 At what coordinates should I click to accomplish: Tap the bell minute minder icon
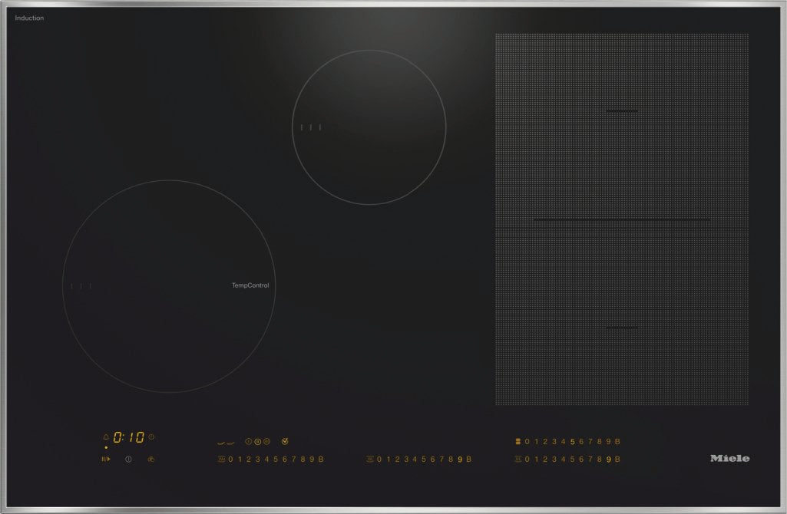click(106, 437)
